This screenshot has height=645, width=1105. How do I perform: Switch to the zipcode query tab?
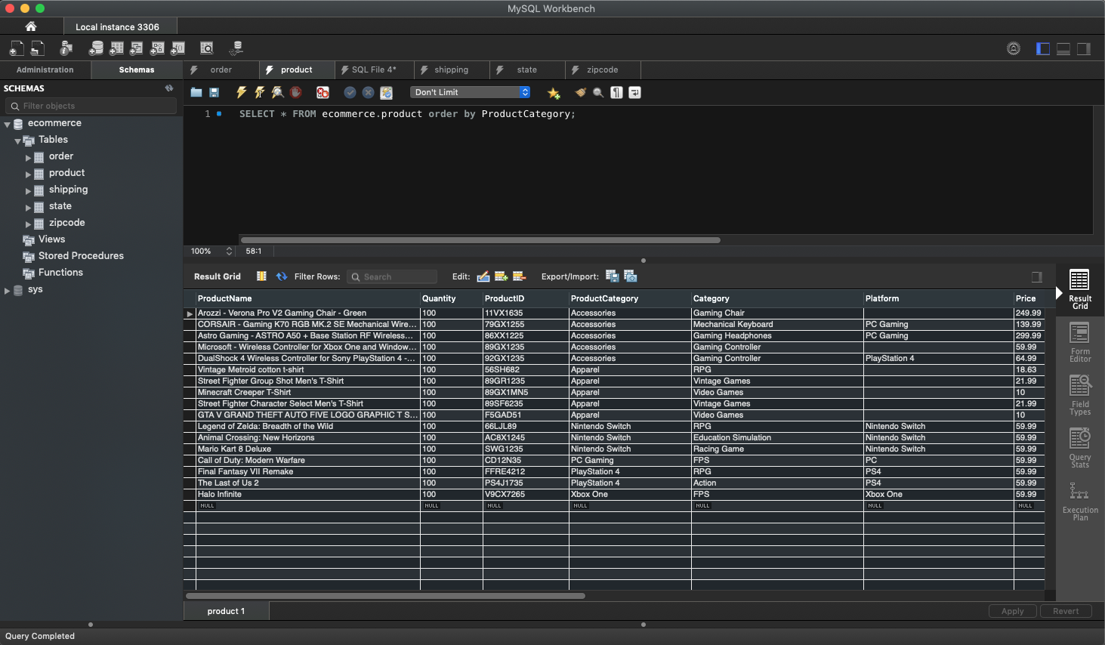(x=602, y=69)
